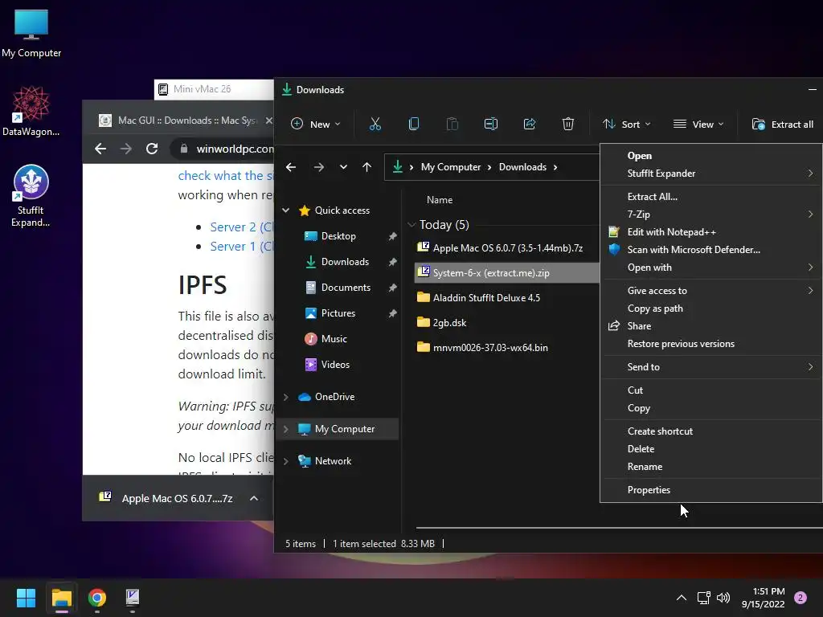Open the Sort dropdown
Image resolution: width=823 pixels, height=617 pixels.
tap(627, 125)
